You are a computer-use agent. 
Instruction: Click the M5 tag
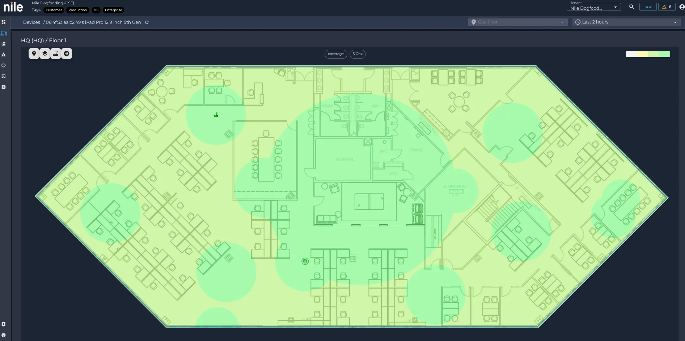pyautogui.click(x=96, y=10)
